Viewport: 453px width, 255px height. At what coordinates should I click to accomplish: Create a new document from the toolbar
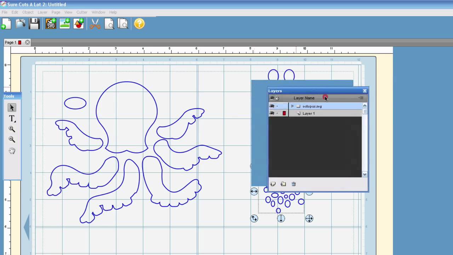(6, 24)
